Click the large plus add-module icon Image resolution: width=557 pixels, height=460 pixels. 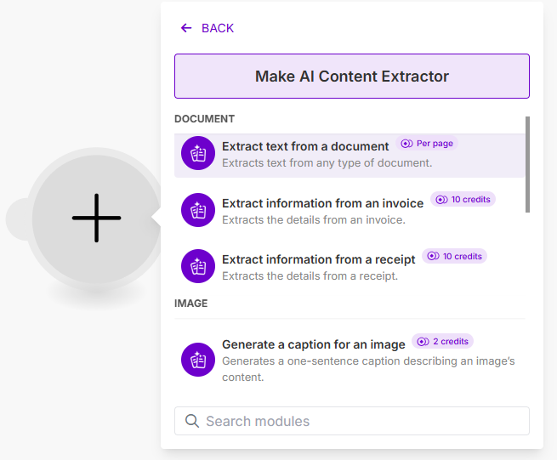[96, 218]
